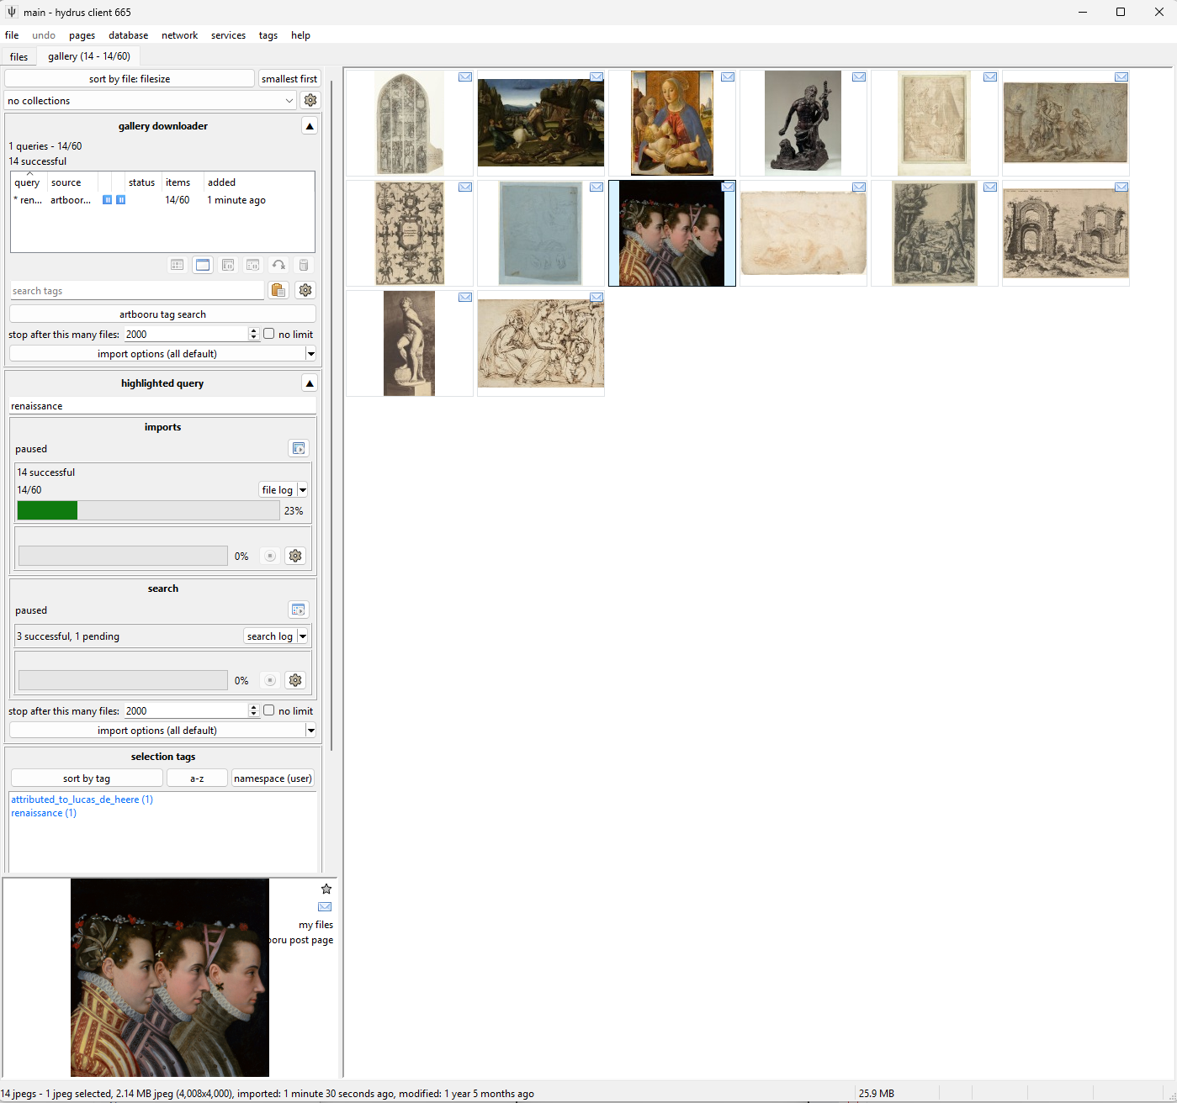
Task: Click the search tags input field
Action: pos(137,291)
